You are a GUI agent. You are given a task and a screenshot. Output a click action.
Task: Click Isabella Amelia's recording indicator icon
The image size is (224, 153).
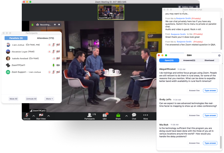coord(54,59)
